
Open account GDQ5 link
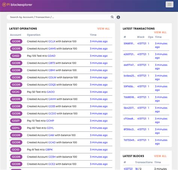pyautogui.click(x=52, y=85)
